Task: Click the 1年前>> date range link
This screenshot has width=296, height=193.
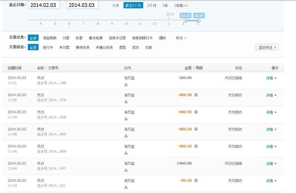Action: 181,5
